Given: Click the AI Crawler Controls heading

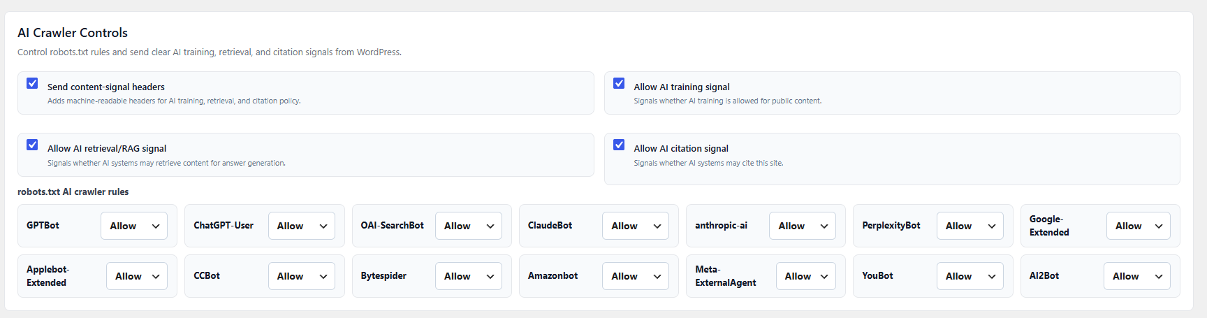Looking at the screenshot, I should click(73, 33).
